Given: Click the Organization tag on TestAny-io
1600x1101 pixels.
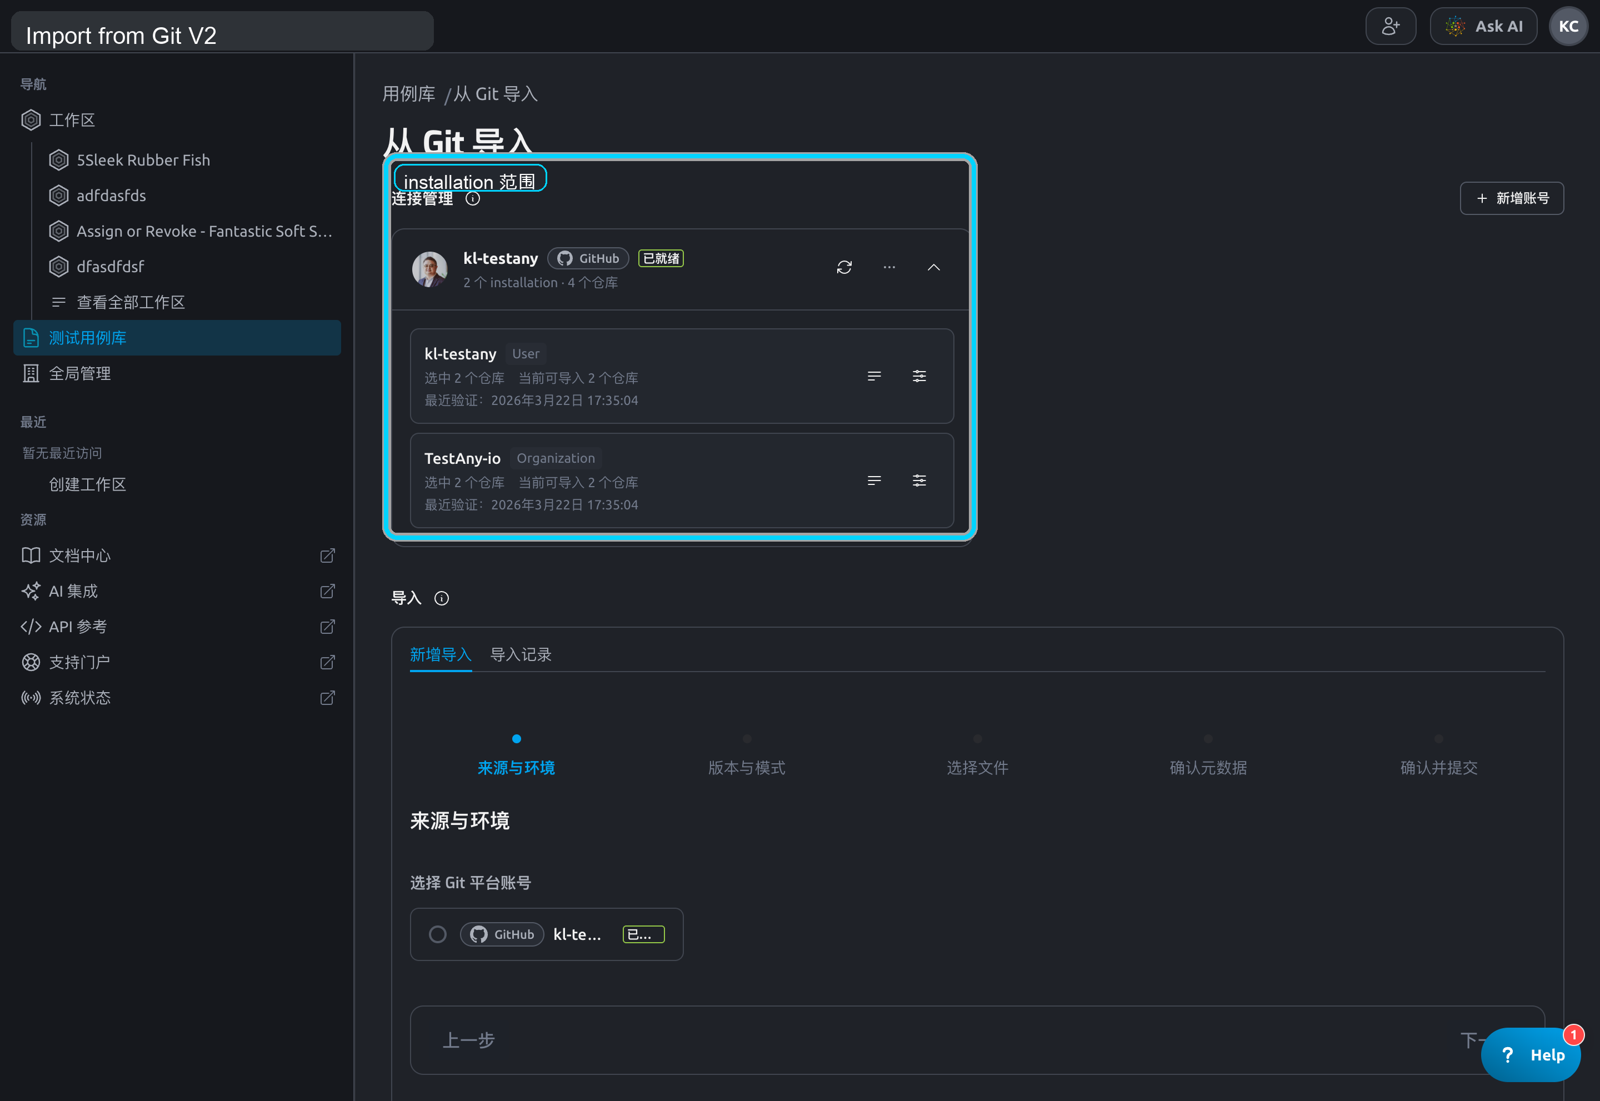Looking at the screenshot, I should tap(556, 458).
